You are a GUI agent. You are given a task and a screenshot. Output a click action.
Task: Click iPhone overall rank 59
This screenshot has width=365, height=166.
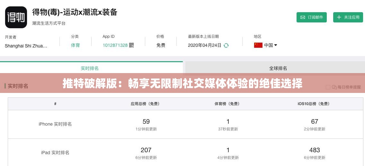click(146, 122)
